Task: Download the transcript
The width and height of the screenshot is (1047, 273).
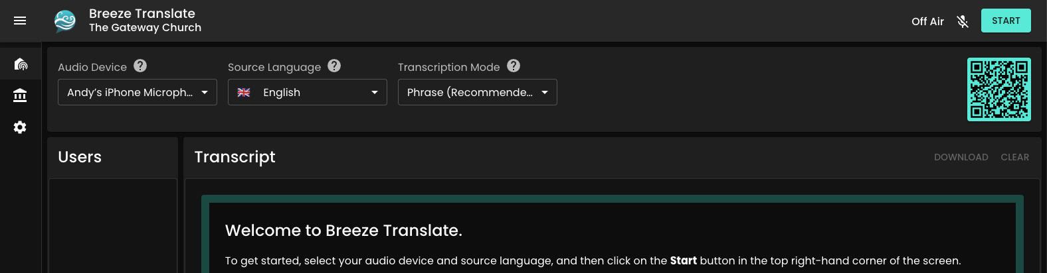Action: [961, 157]
